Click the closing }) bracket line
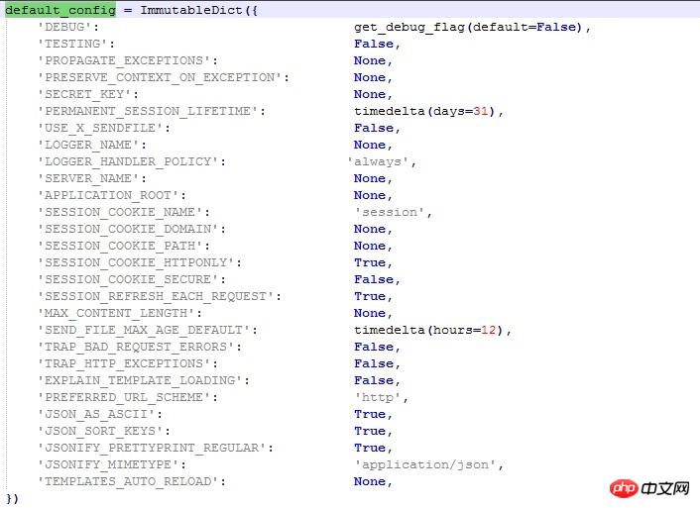The image size is (700, 508). click(x=12, y=499)
